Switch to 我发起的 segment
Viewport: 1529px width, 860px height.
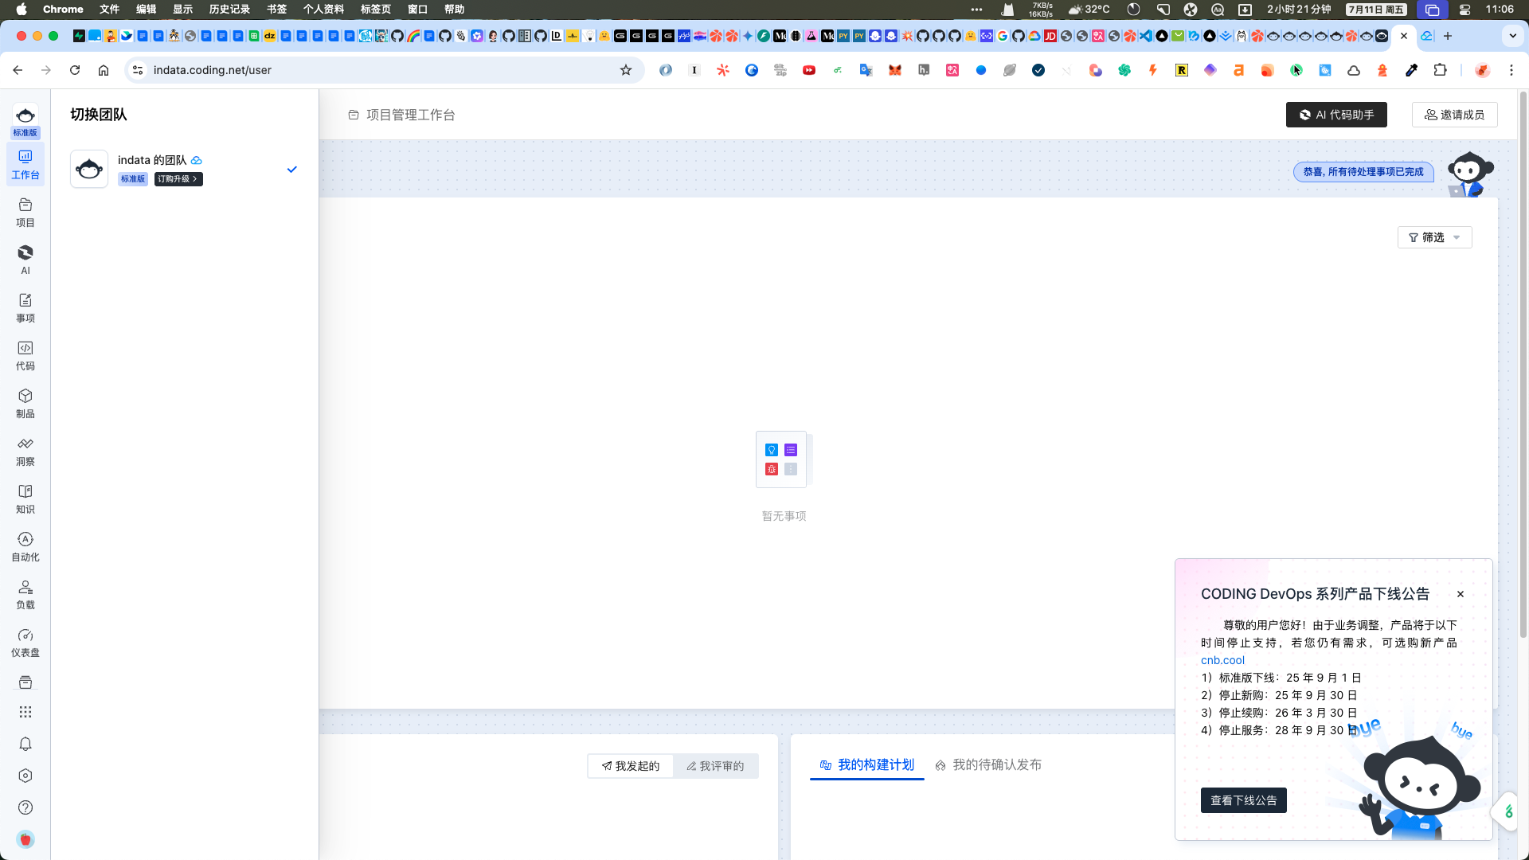pyautogui.click(x=631, y=766)
